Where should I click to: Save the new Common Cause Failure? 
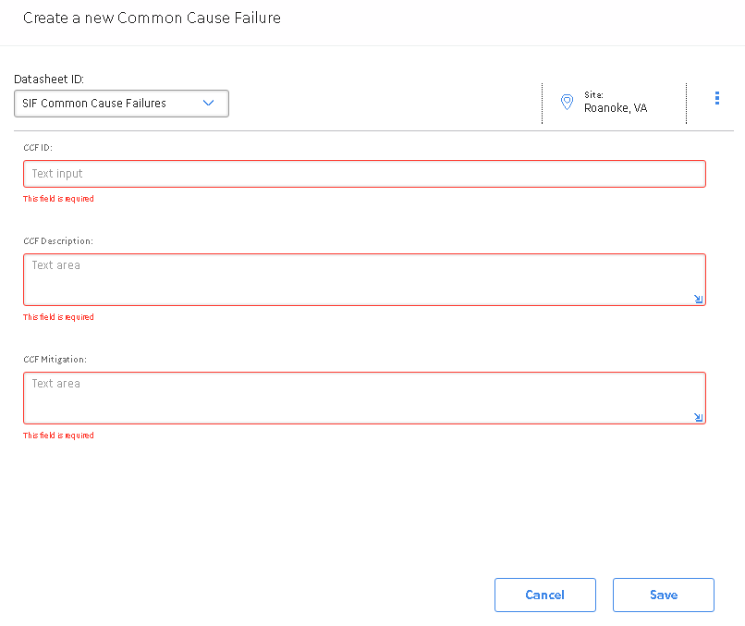coord(664,595)
